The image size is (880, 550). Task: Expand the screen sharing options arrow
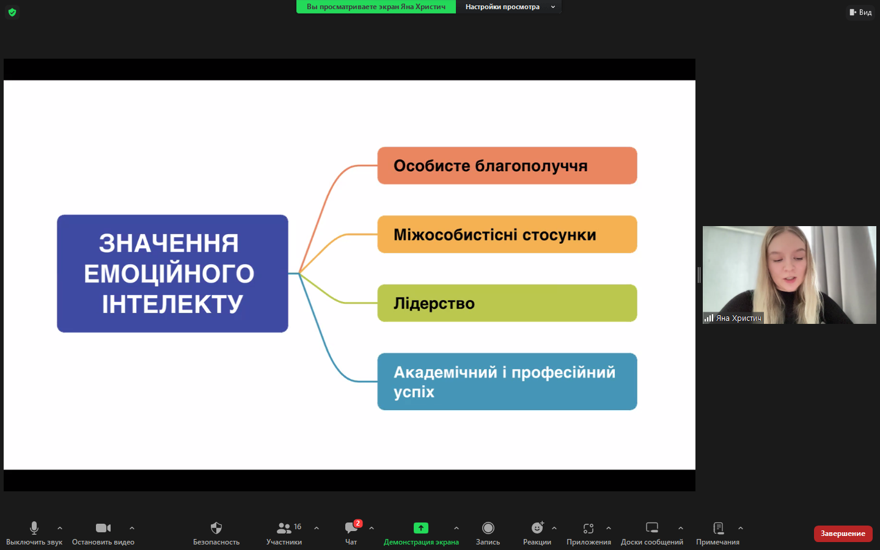click(457, 528)
